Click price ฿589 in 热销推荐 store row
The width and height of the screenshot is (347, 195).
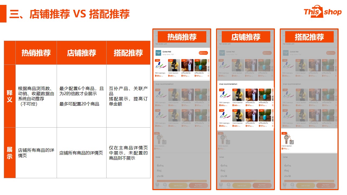[158, 76]
